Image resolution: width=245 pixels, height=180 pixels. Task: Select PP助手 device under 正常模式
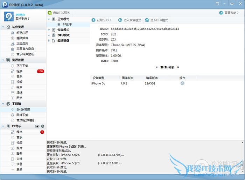click(x=68, y=25)
